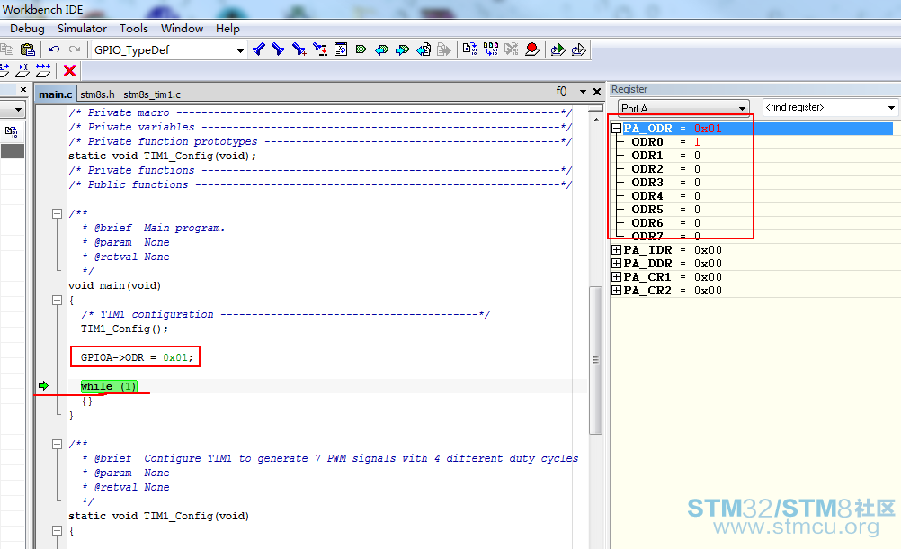The height and width of the screenshot is (549, 901).
Task: Click the highlighted while (1) statement
Action: coord(109,386)
